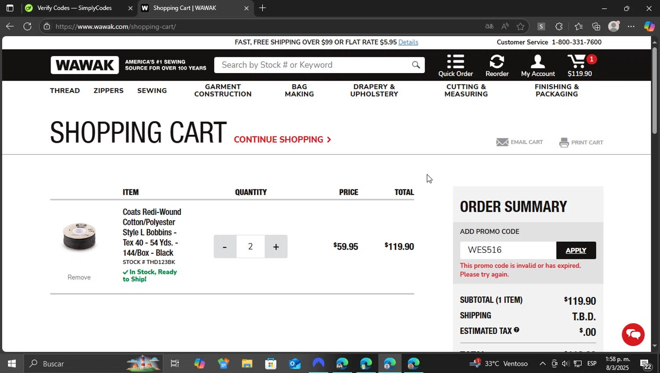Open the DRAPERY & UPHOLSTERY menu
660x373 pixels.
[x=374, y=91]
